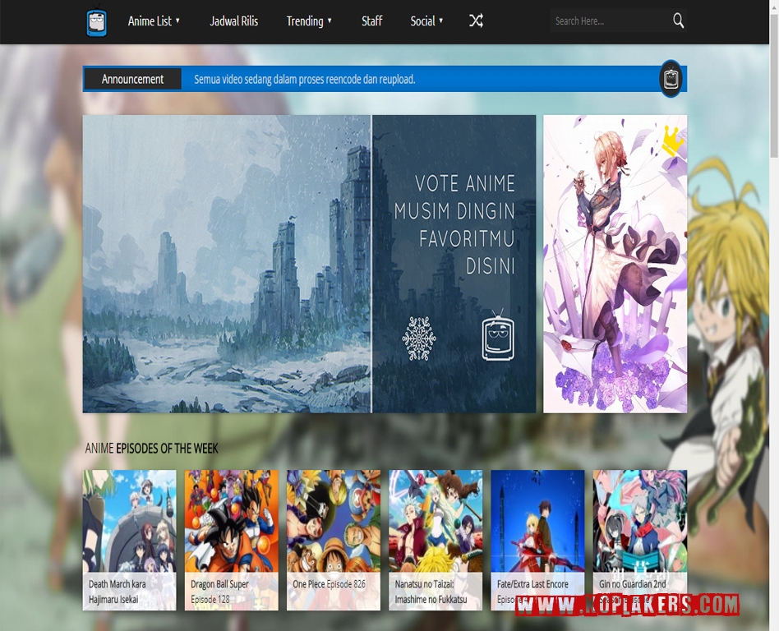Open Gin no Guardian 2nd season card
This screenshot has height=631, width=779.
coord(640,540)
